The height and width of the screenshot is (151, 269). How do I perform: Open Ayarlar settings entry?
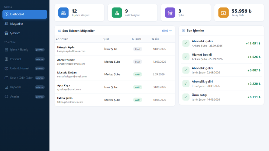(25, 96)
